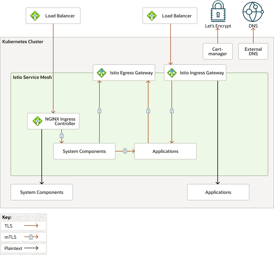Screen dimensions: 274x255
Task: Click Applications box outside the service mesh
Action: [x=218, y=192]
